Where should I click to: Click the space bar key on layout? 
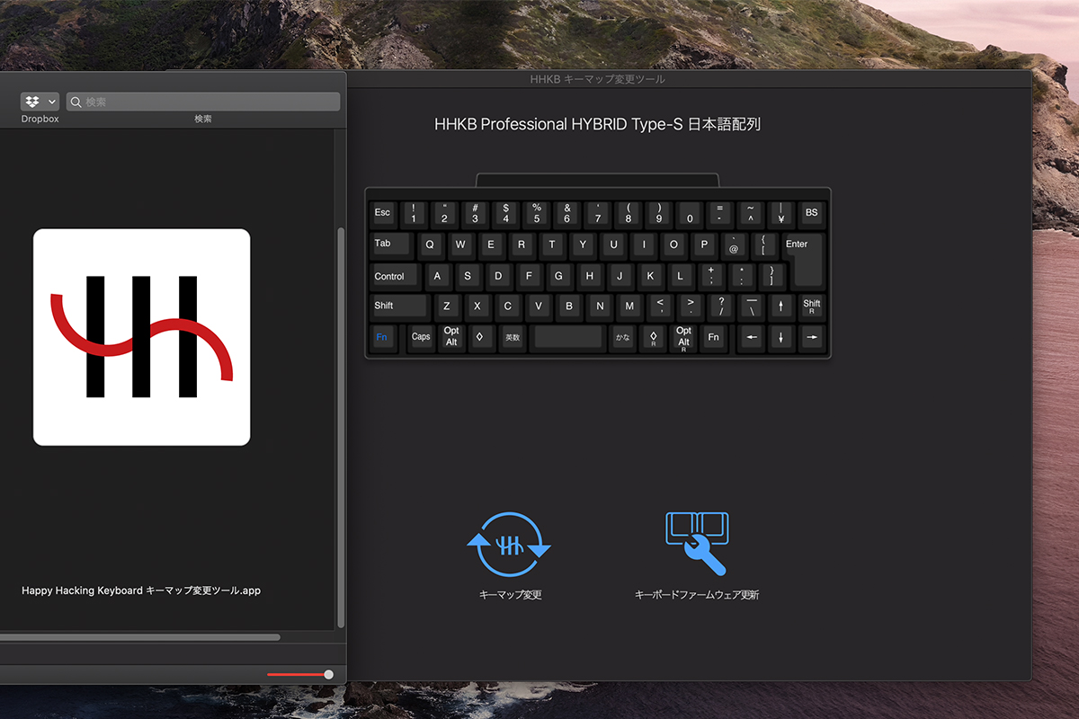coord(567,337)
